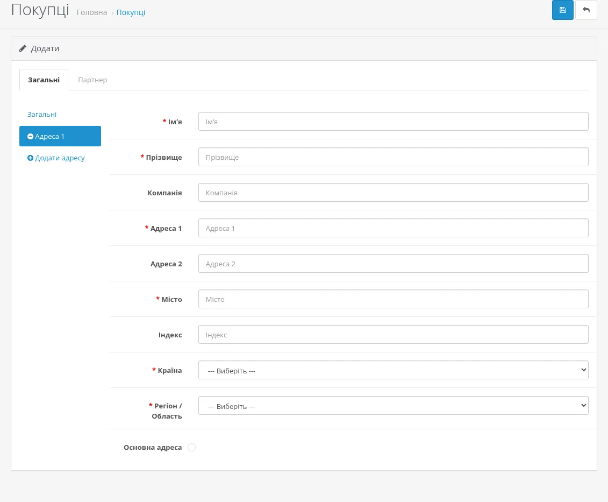Click into the Компанія field
This screenshot has width=608, height=502.
click(x=393, y=193)
